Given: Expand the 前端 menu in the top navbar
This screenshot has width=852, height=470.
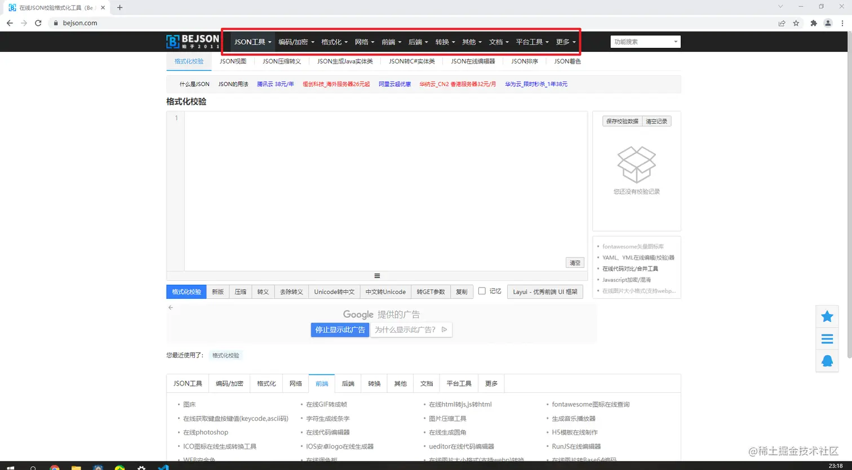Looking at the screenshot, I should pos(391,42).
